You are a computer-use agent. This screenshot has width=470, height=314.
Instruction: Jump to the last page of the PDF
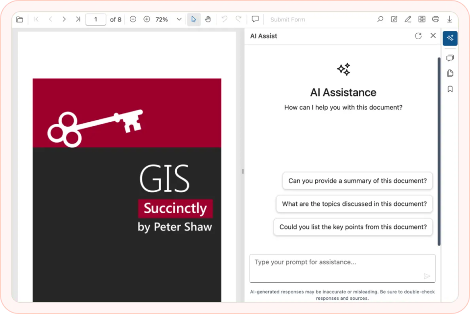point(77,19)
